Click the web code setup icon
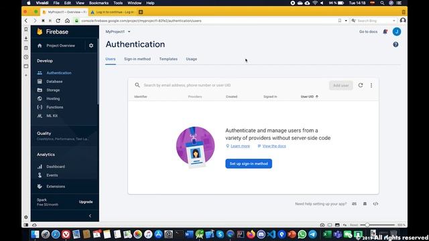 (375, 204)
